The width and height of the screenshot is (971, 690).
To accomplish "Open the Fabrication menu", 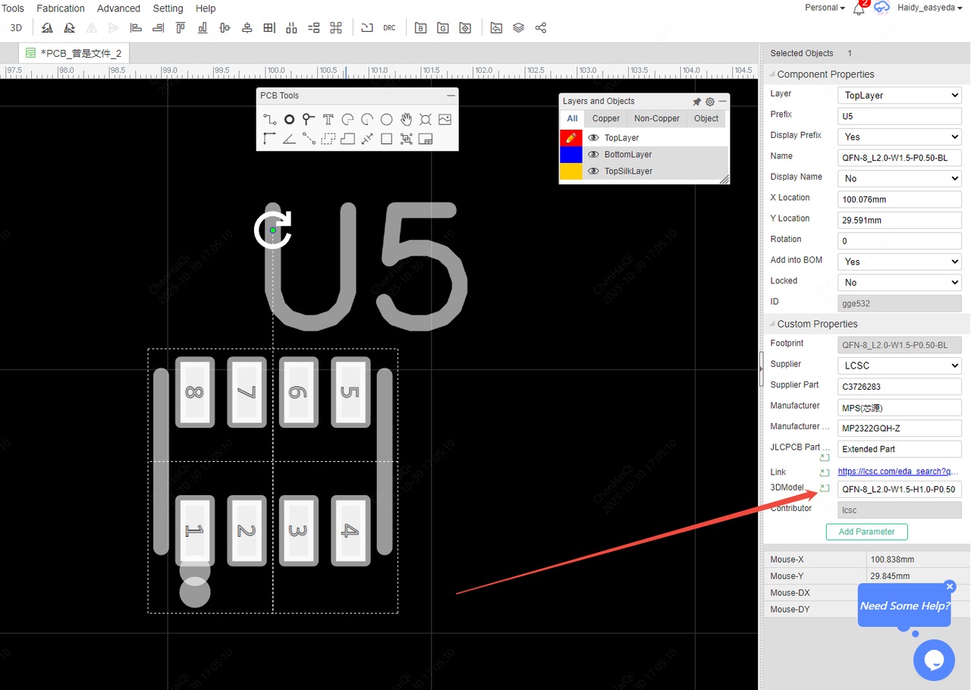I will click(x=61, y=8).
